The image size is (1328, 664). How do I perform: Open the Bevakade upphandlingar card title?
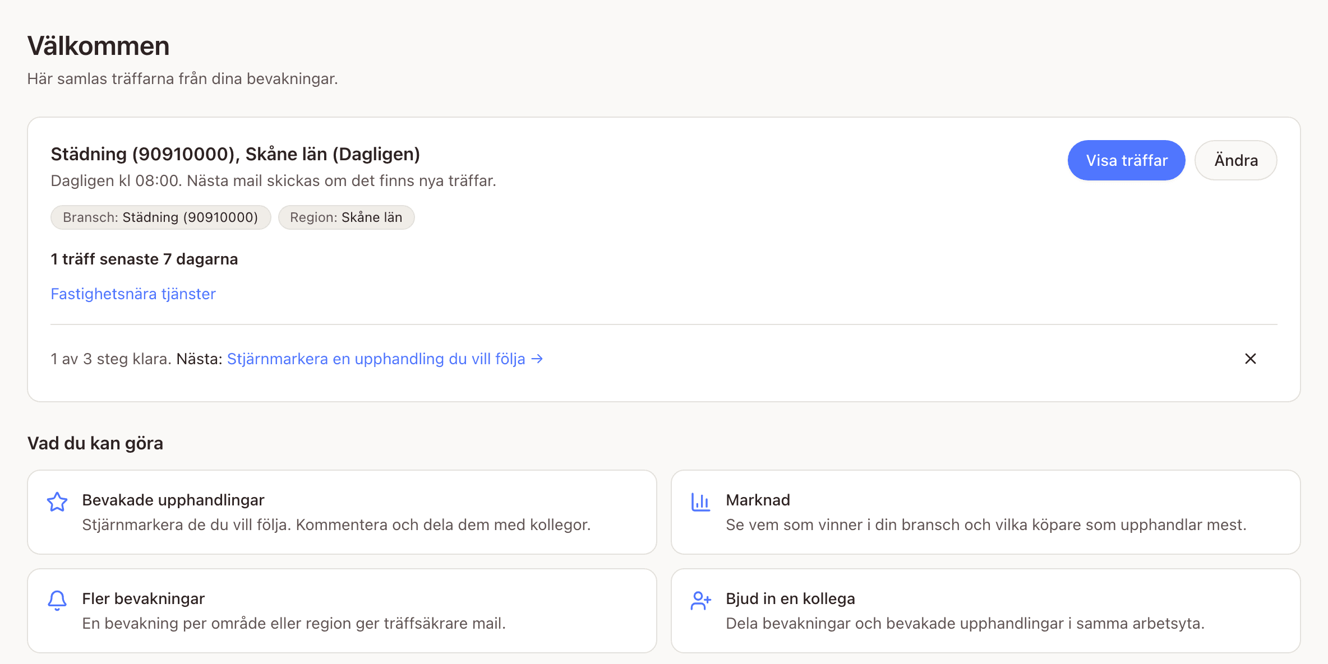173,500
